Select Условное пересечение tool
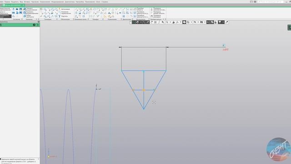Screen dimensions: 291x164 pos(65,13)
